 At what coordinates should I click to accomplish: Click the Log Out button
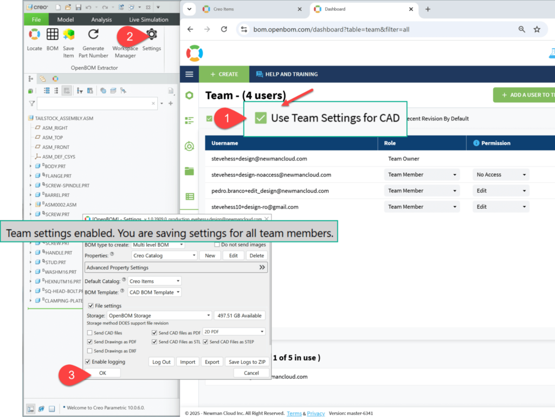coord(162,362)
